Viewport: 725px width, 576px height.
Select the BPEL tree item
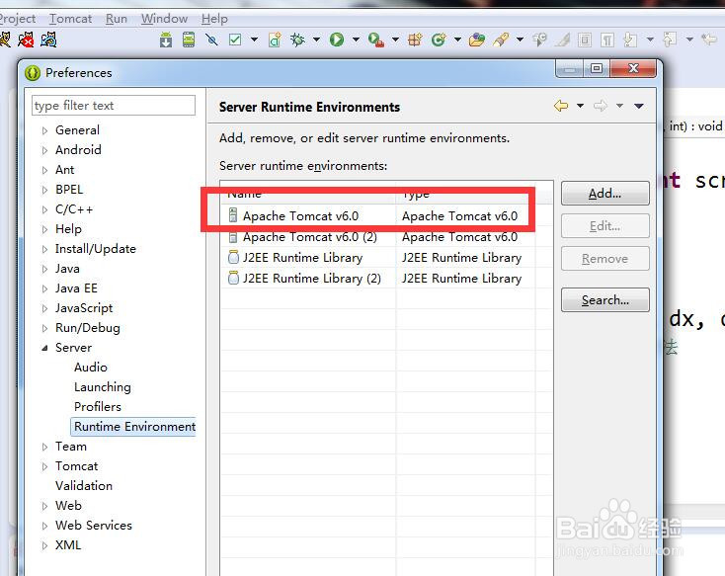pyautogui.click(x=69, y=190)
